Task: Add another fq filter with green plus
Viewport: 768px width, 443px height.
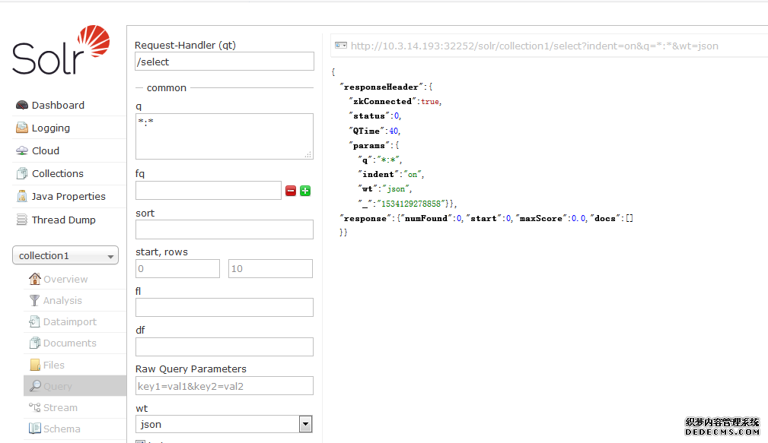Action: coord(305,191)
